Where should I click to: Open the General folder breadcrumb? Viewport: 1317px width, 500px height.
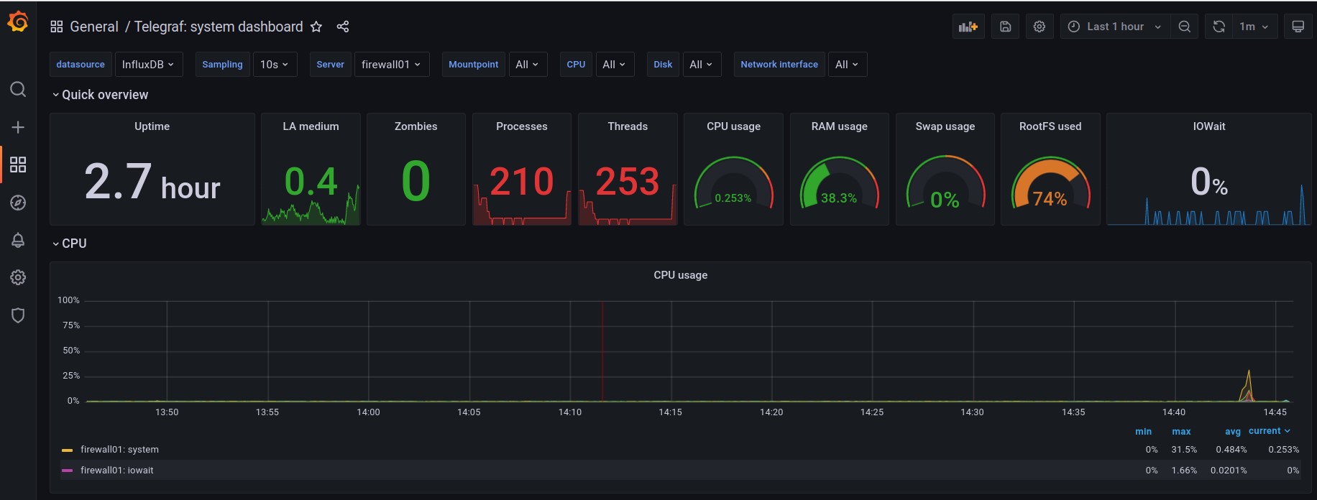click(93, 27)
